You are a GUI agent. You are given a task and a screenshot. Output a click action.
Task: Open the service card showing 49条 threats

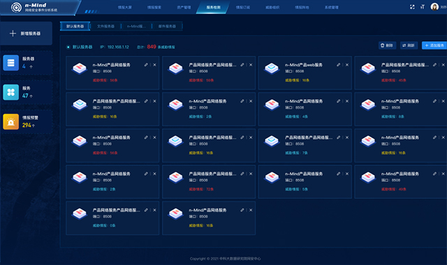pyautogui.click(x=400, y=181)
